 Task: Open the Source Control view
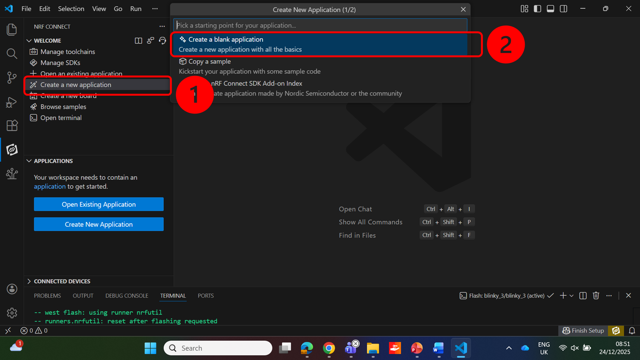click(x=12, y=77)
